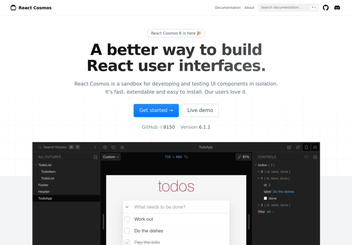Collapse the TodoList folder in fixtures

tap(36, 165)
